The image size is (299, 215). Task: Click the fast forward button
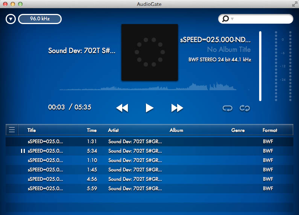177,108
